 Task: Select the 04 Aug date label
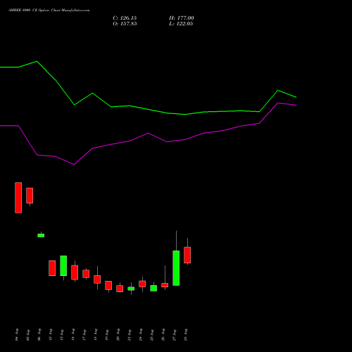[x=17, y=334]
